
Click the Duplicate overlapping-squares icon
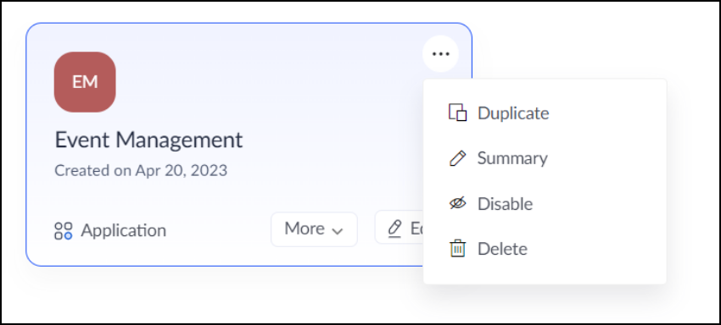(457, 113)
